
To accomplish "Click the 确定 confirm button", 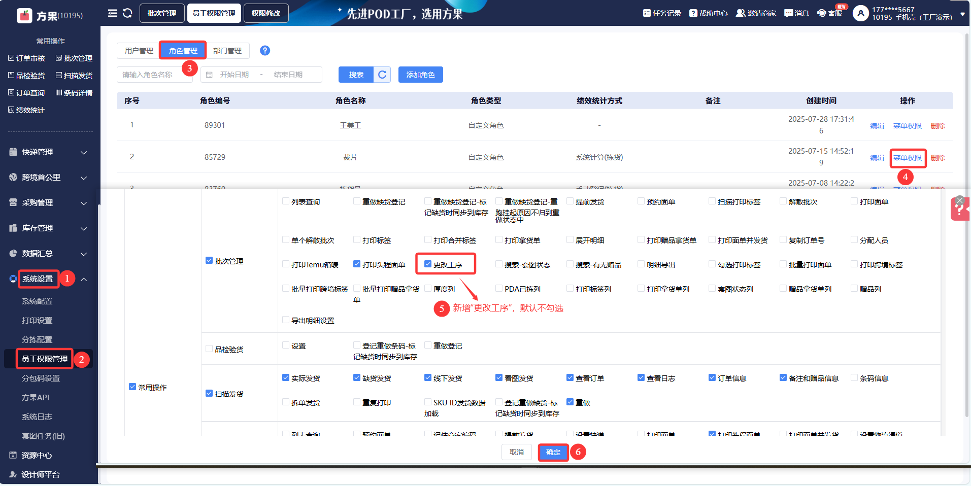I will click(553, 452).
